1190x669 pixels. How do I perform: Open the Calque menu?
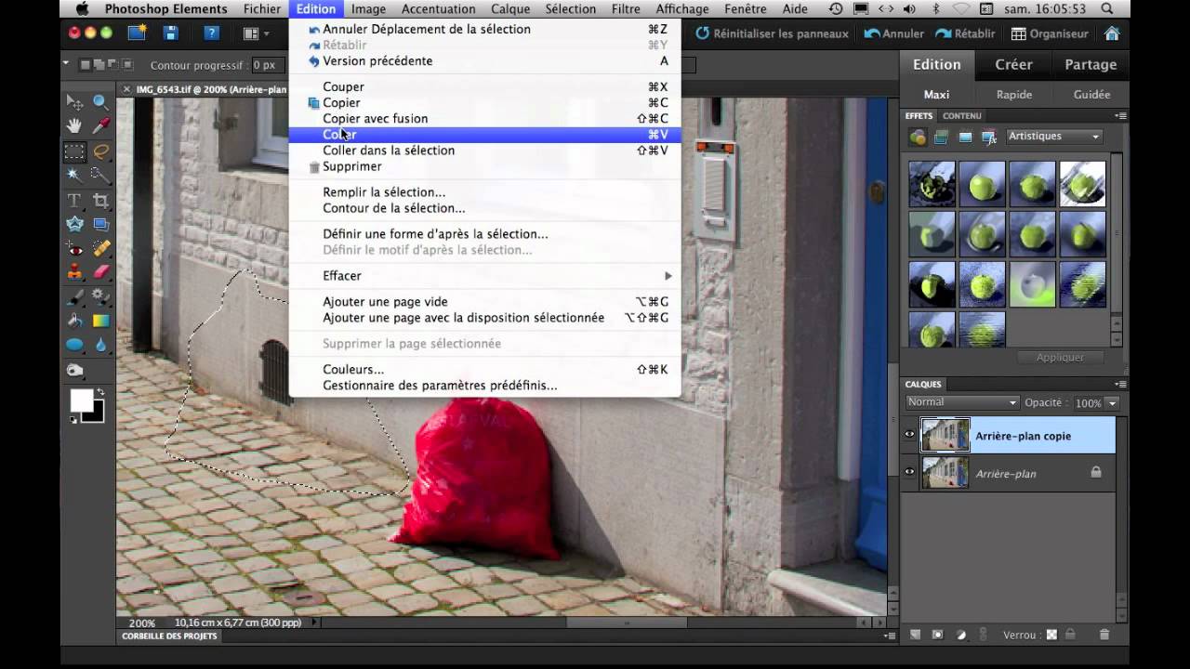point(510,9)
